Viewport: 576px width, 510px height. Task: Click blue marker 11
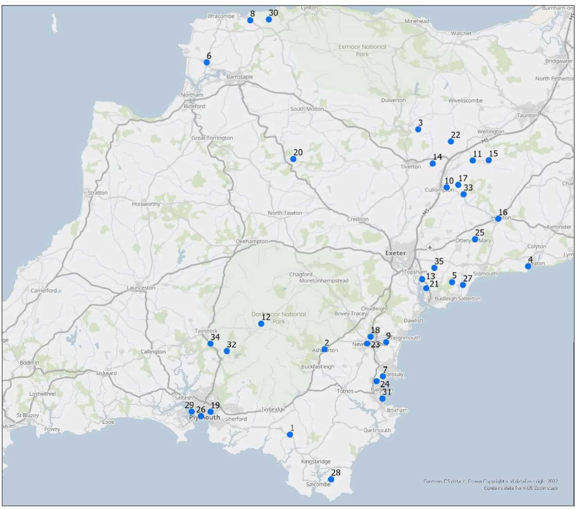(x=473, y=160)
